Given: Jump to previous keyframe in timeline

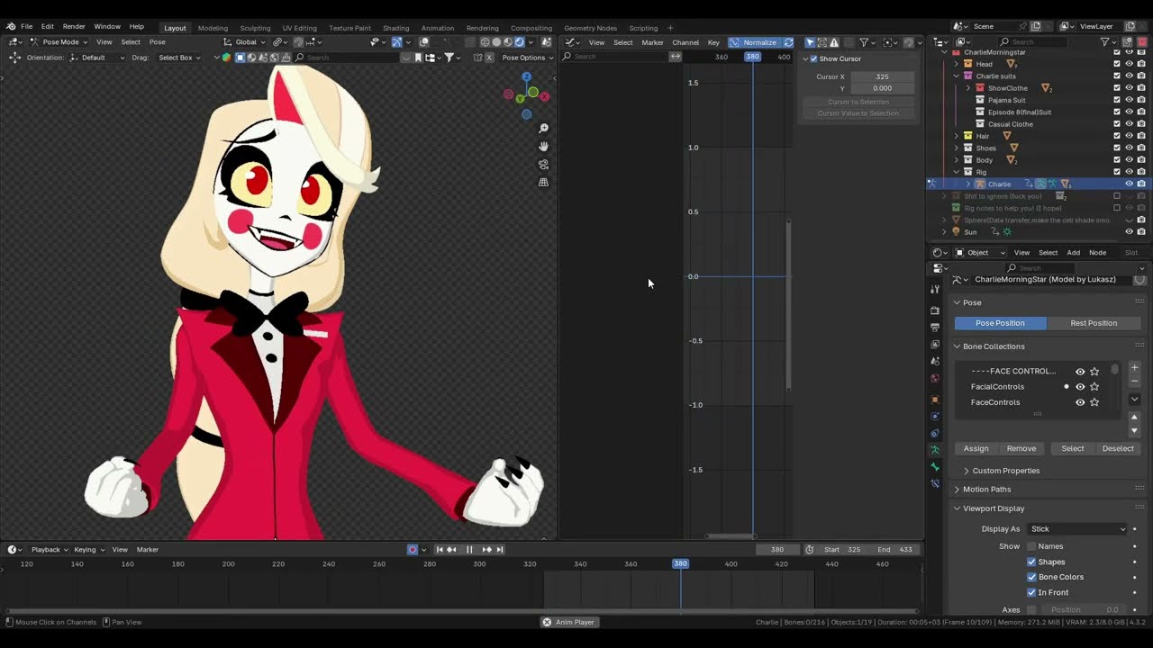Looking at the screenshot, I should click(451, 550).
